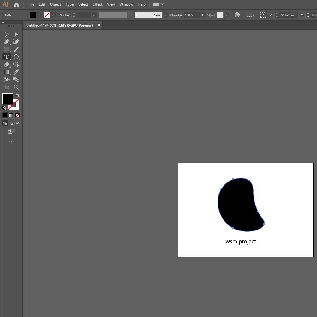Click the black Fill color swatch
The height and width of the screenshot is (317, 317).
(x=7, y=99)
